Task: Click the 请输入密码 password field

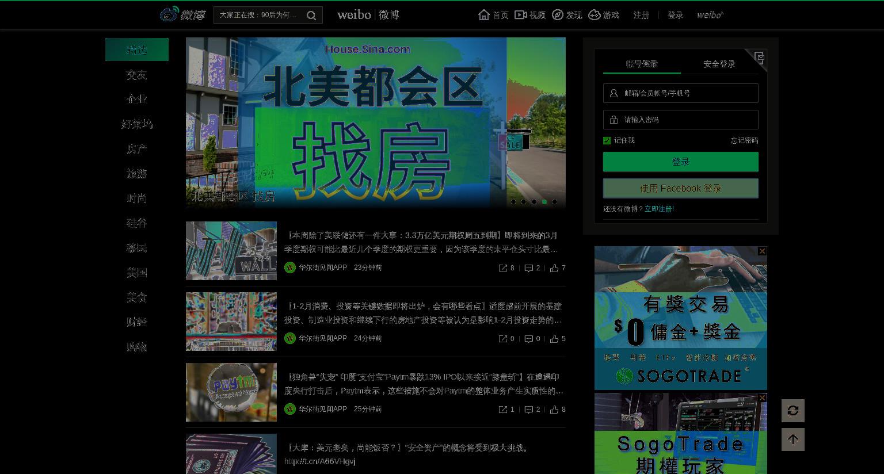Action: tap(681, 120)
